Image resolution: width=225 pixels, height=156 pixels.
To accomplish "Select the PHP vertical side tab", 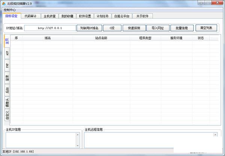I will coord(7,65).
